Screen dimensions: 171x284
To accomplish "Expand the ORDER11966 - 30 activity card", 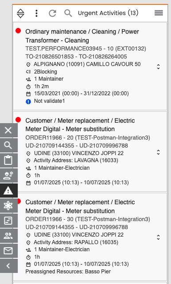I will point(158,237).
